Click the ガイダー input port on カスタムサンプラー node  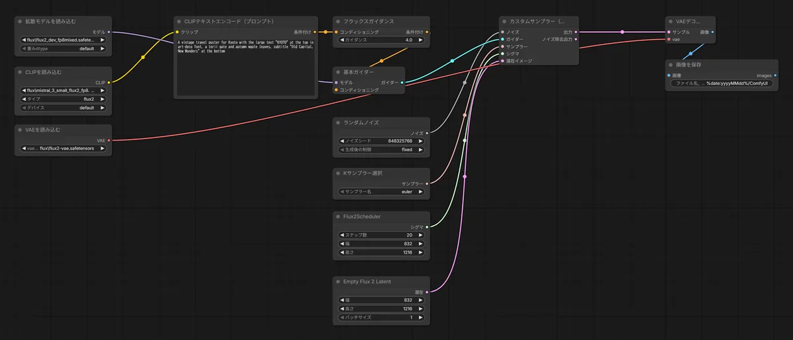(x=502, y=39)
